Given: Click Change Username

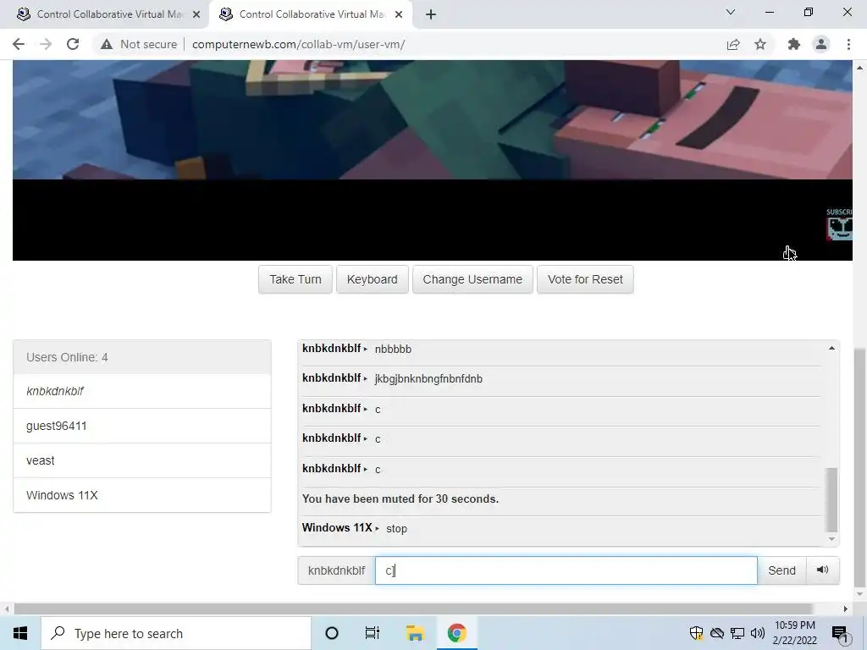Looking at the screenshot, I should pos(472,279).
